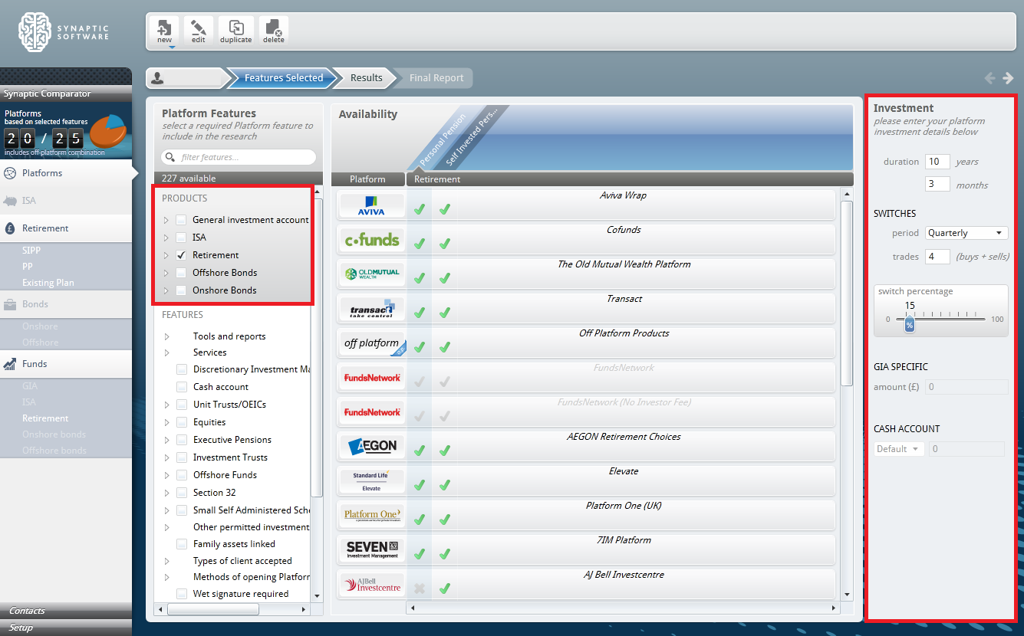
Task: Tick the Cash account feature checkbox
Action: pyautogui.click(x=182, y=387)
